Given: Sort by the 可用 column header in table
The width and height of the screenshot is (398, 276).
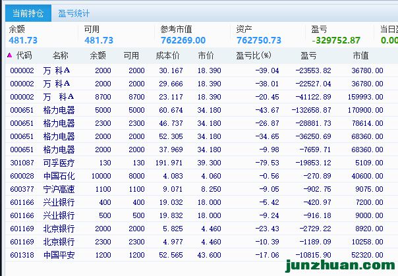Looking at the screenshot, I should pyautogui.click(x=131, y=55).
